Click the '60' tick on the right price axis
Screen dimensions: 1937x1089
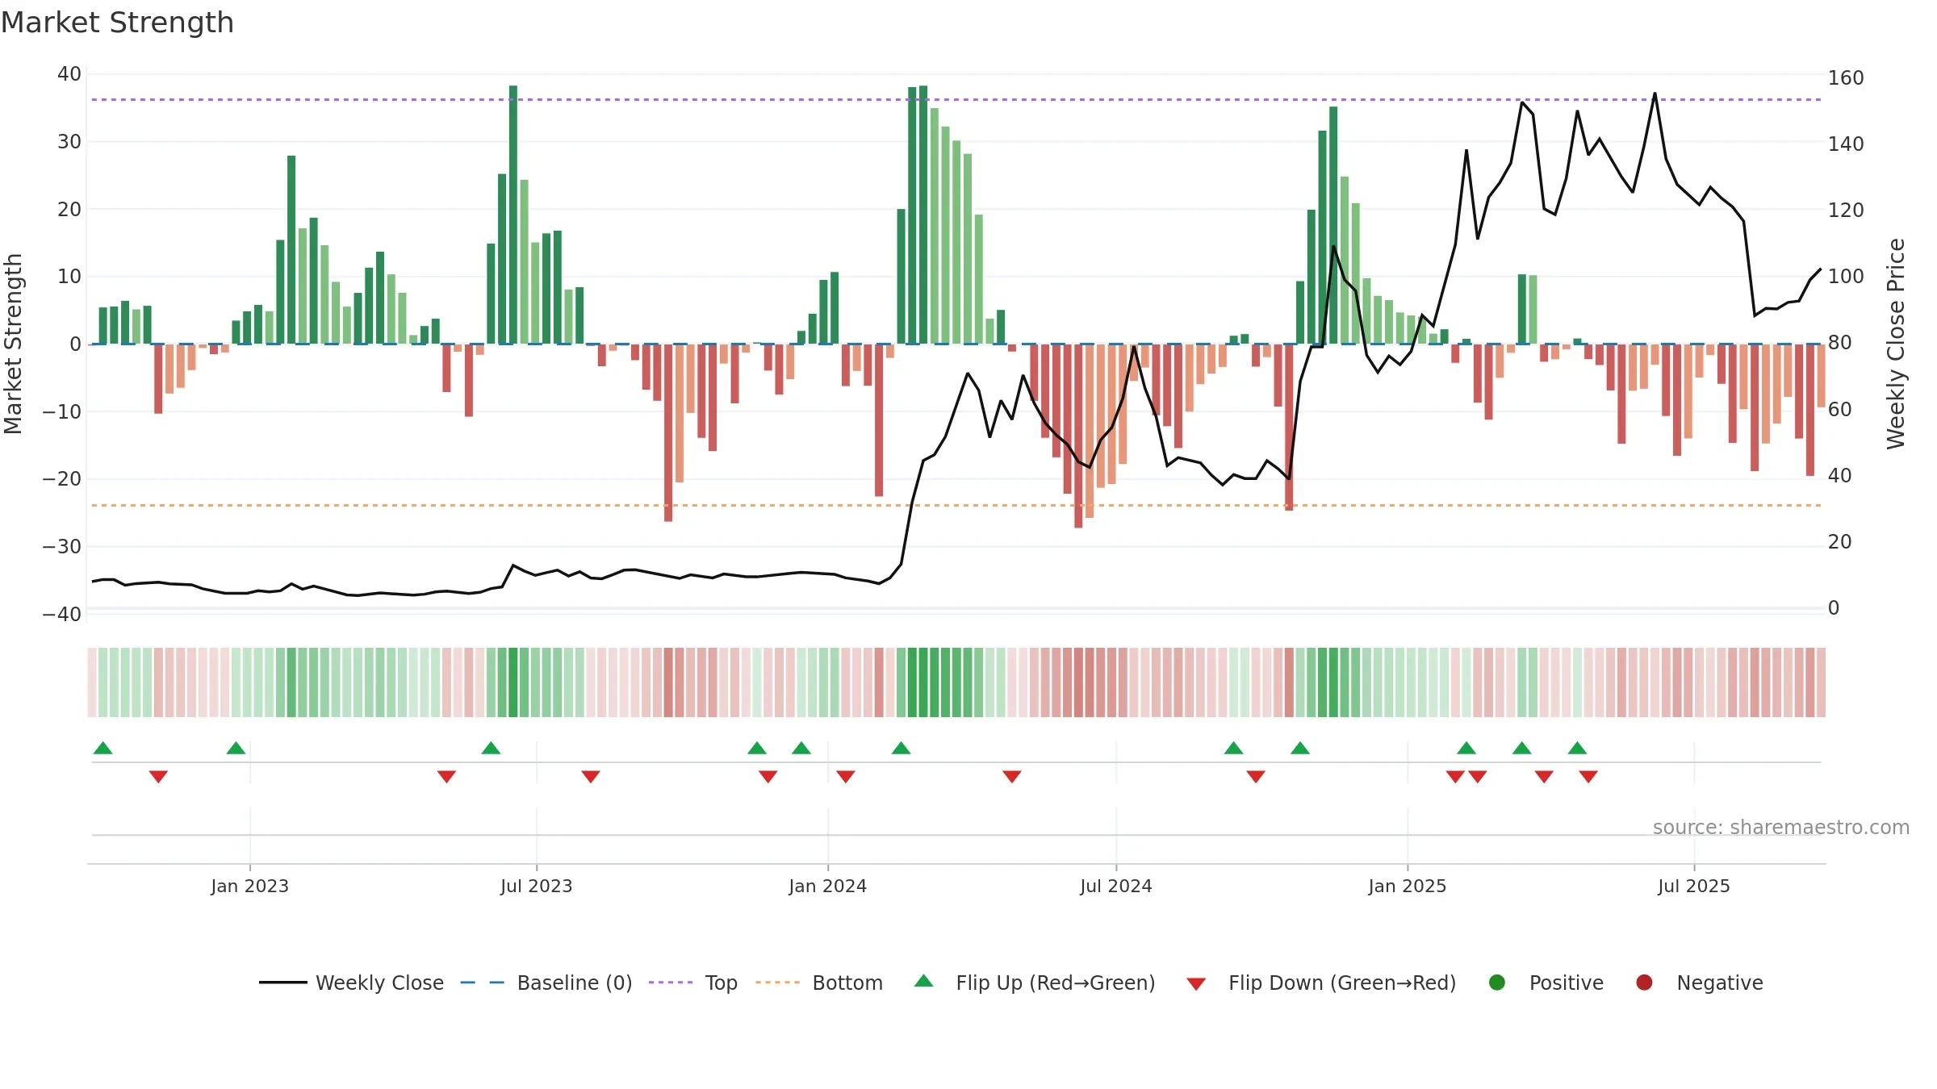pyautogui.click(x=1839, y=410)
